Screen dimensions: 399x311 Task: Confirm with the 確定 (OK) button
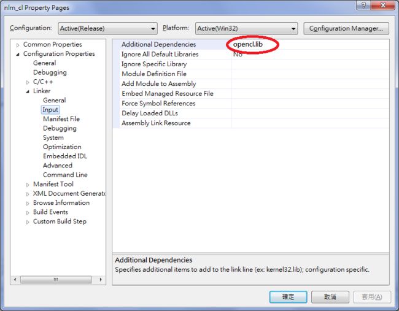[288, 297]
